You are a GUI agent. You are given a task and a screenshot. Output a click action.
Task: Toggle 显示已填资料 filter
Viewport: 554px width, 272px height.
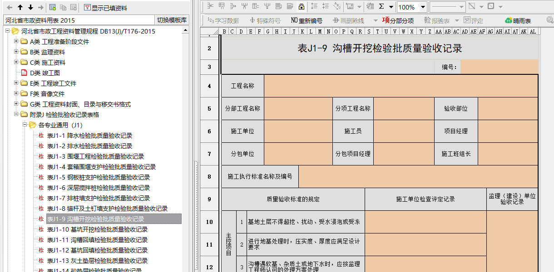105,8
